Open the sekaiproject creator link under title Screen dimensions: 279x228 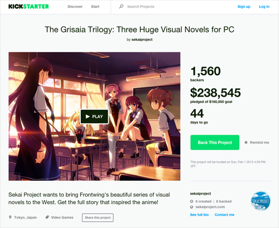coord(142,40)
